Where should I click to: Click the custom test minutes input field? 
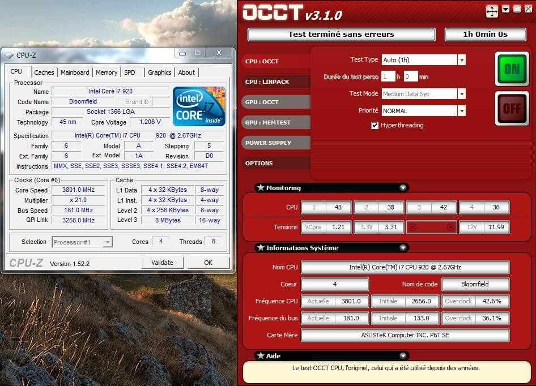click(x=411, y=76)
